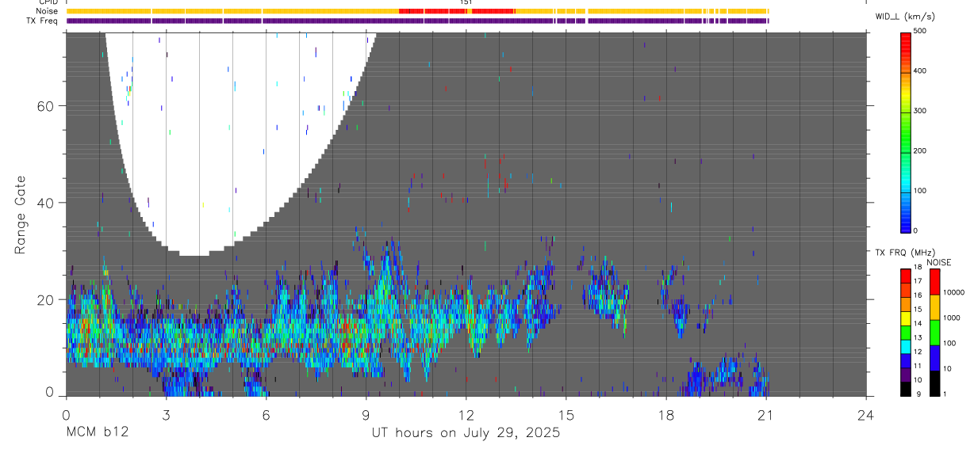Click the 'NOISE' legend title
974x449 pixels.
pyautogui.click(x=940, y=262)
